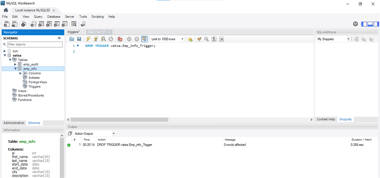Refresh the schemas list icon
Image resolution: width=380 pixels, height=178 pixels.
[59, 38]
